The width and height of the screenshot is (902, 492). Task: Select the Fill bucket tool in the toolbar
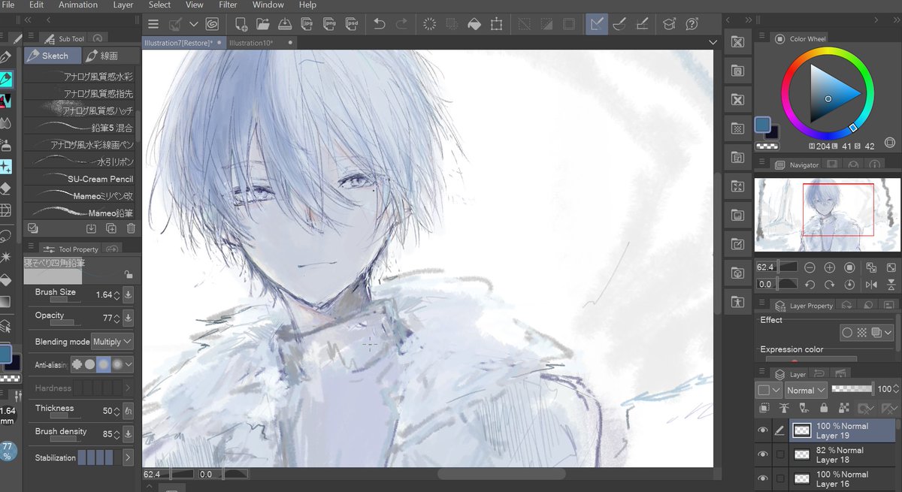pos(6,279)
